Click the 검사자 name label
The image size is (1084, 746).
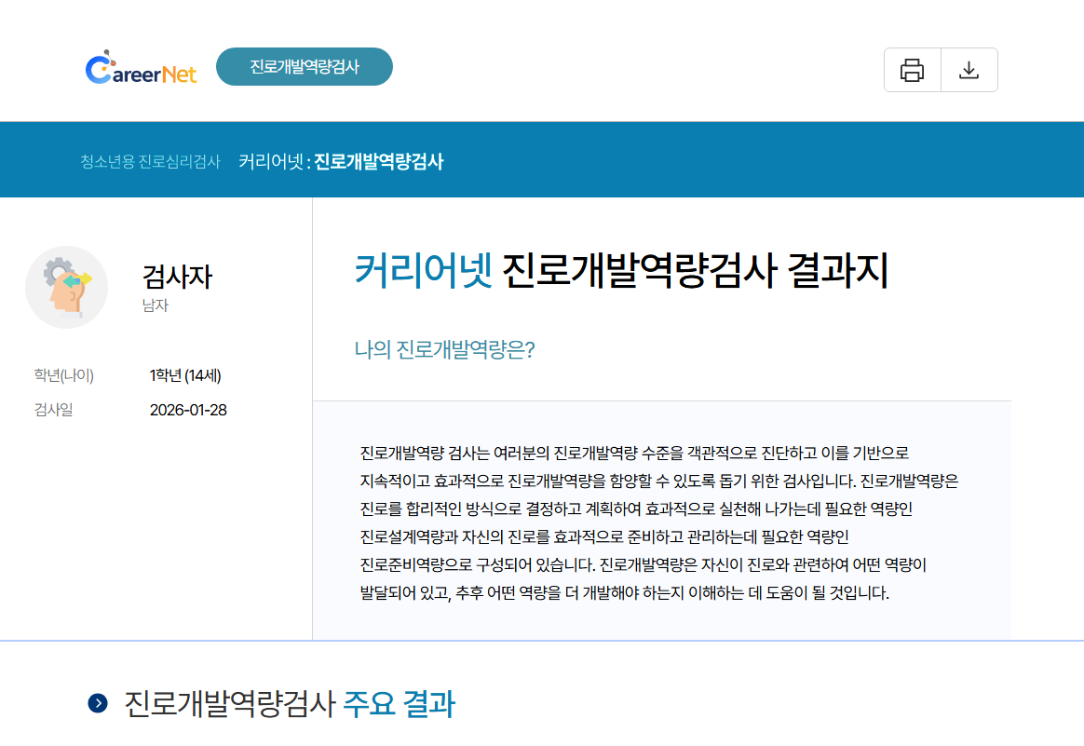click(177, 277)
